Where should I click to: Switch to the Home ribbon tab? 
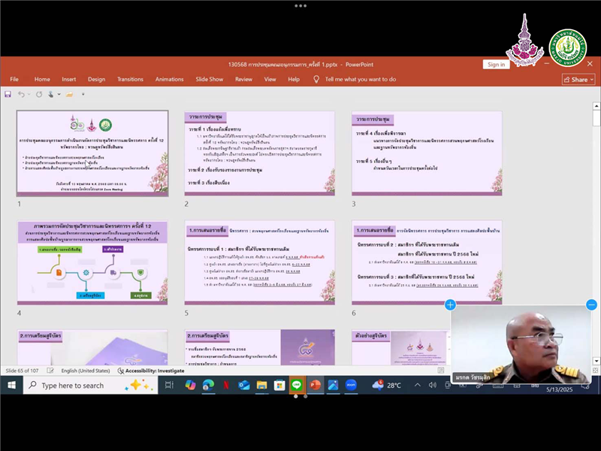pyautogui.click(x=42, y=80)
